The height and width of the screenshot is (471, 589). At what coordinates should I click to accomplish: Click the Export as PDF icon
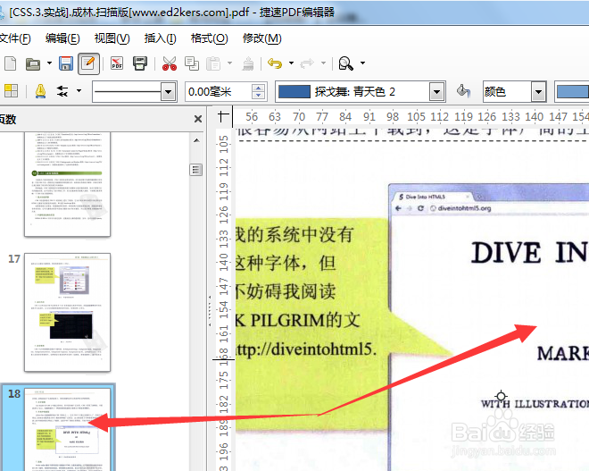pyautogui.click(x=117, y=63)
